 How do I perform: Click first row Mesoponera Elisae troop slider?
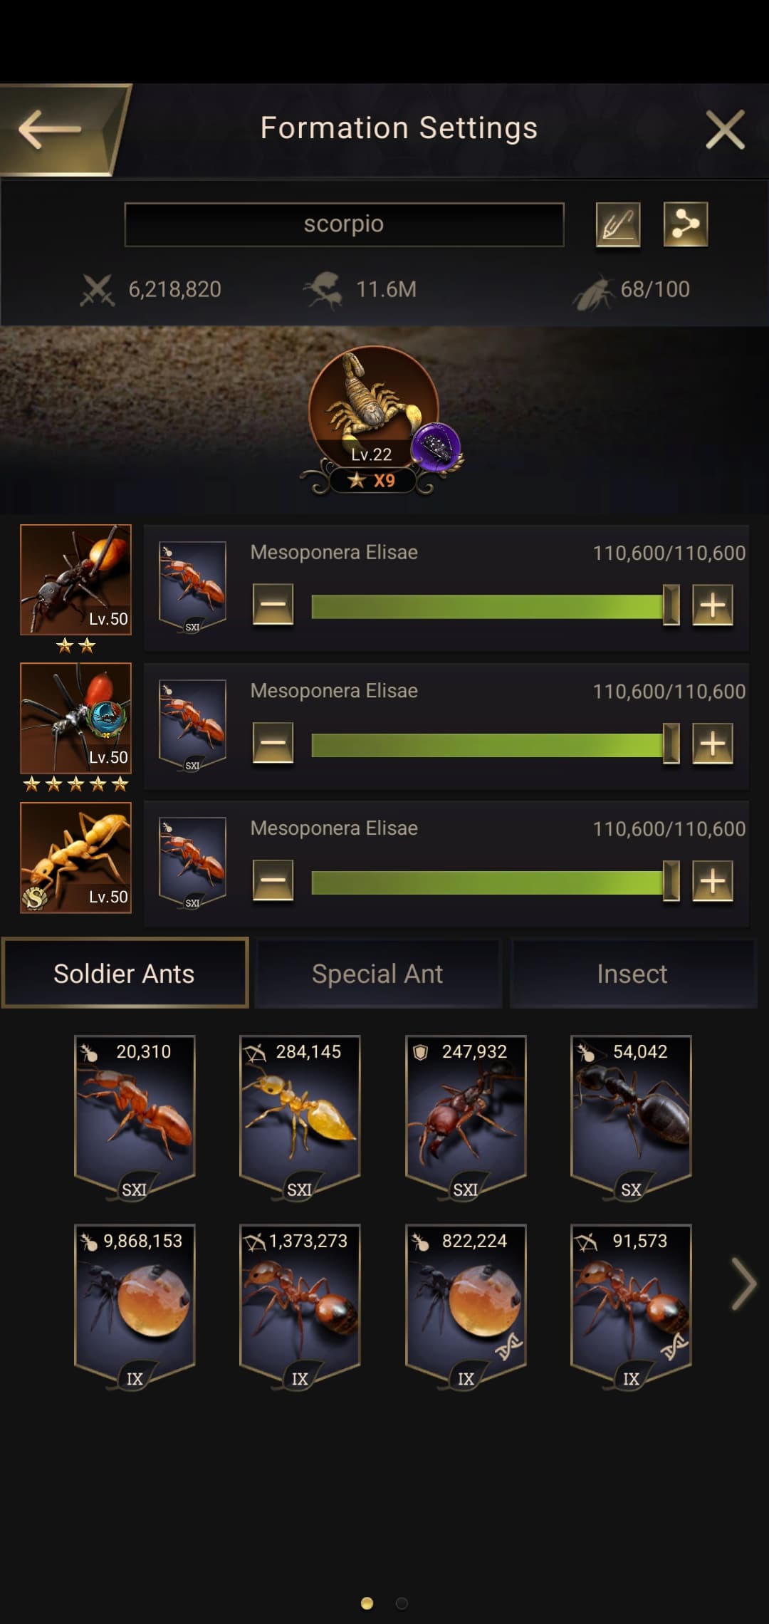[x=495, y=605]
